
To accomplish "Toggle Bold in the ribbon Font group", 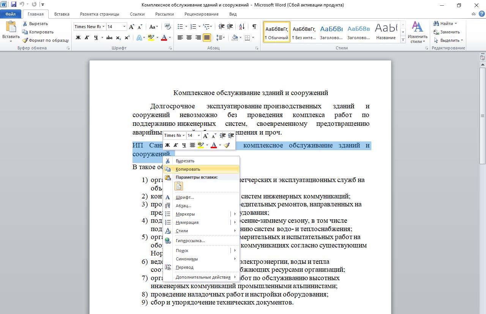I will click(x=78, y=38).
